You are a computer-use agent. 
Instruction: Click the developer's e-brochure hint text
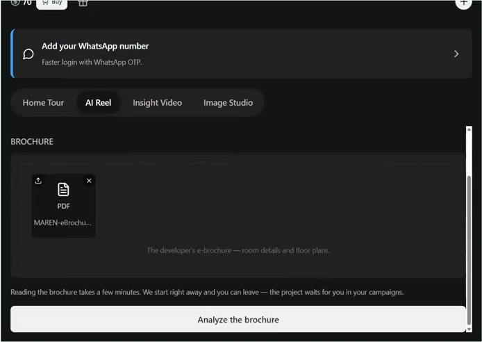click(238, 250)
